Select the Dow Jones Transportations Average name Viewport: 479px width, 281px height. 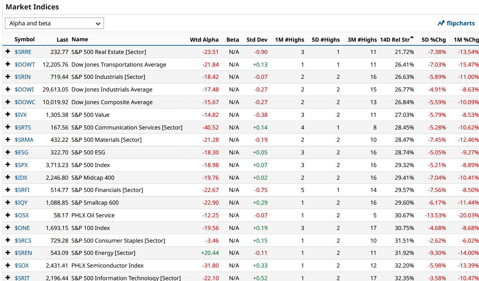click(x=119, y=65)
